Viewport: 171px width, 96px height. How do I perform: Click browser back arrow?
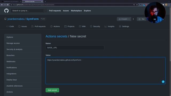pyautogui.click(x=2, y=5)
